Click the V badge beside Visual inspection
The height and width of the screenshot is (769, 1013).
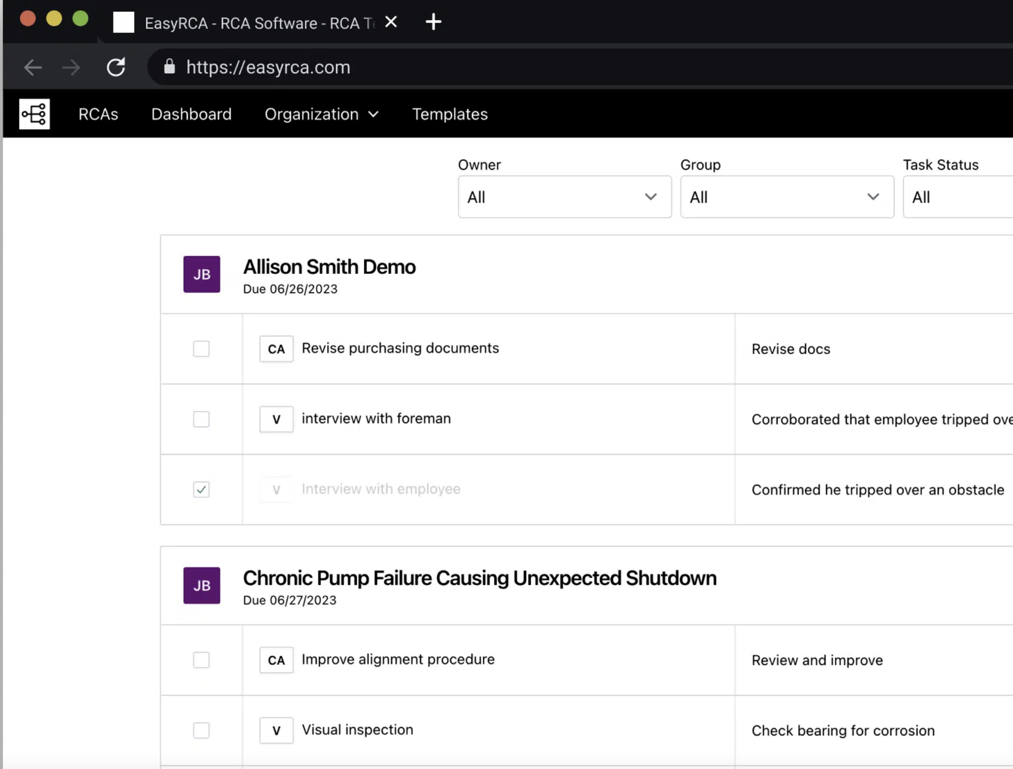[x=276, y=730]
